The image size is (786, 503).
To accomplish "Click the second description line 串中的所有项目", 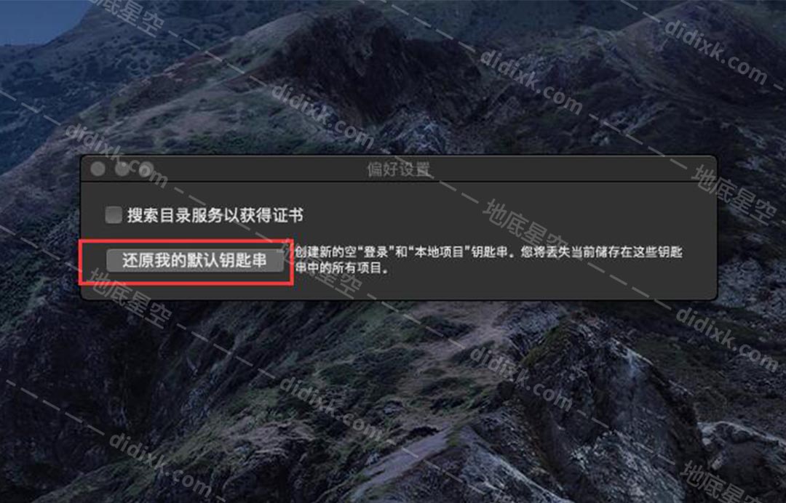I will pyautogui.click(x=342, y=267).
